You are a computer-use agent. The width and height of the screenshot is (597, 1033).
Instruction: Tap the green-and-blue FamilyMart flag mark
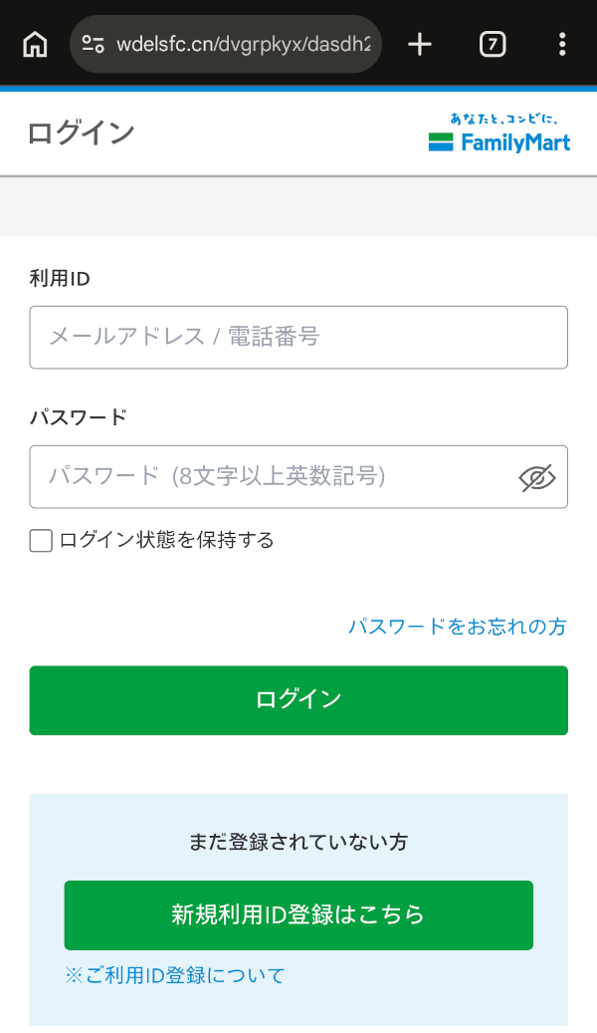click(440, 141)
